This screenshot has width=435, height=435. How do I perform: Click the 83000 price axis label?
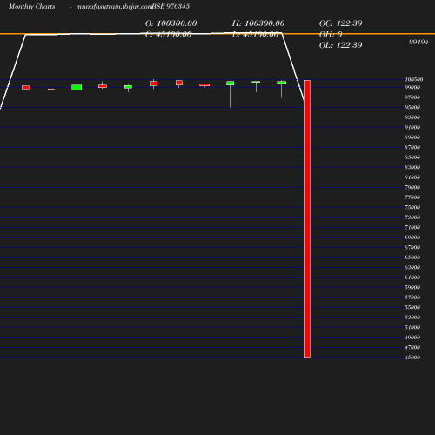click(x=412, y=167)
